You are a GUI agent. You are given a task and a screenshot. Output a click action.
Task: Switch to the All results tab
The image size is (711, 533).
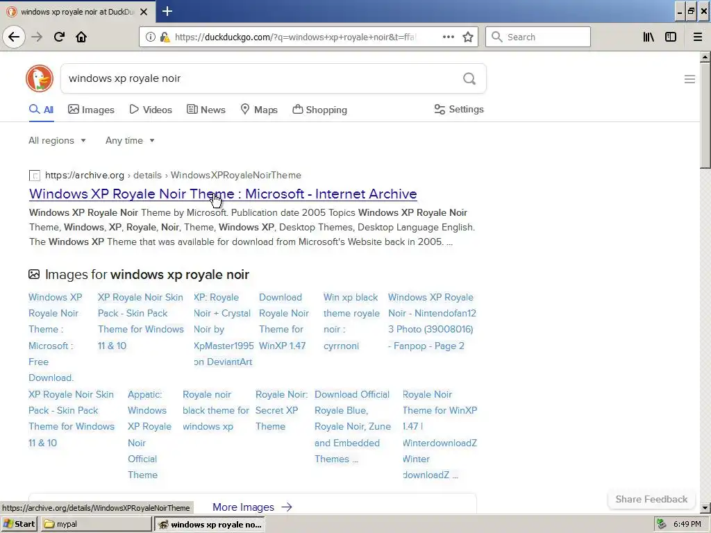click(x=41, y=110)
